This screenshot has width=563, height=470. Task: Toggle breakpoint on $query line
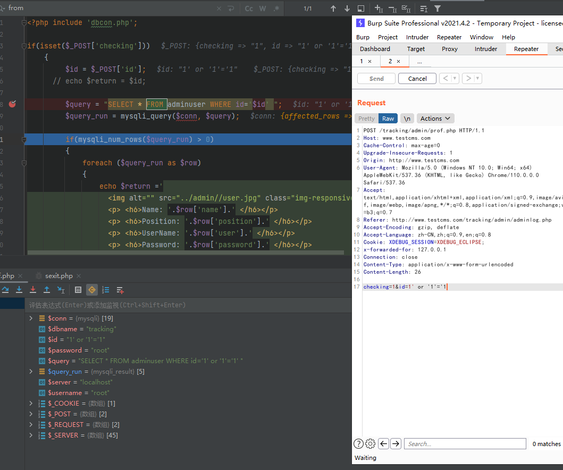tap(12, 104)
